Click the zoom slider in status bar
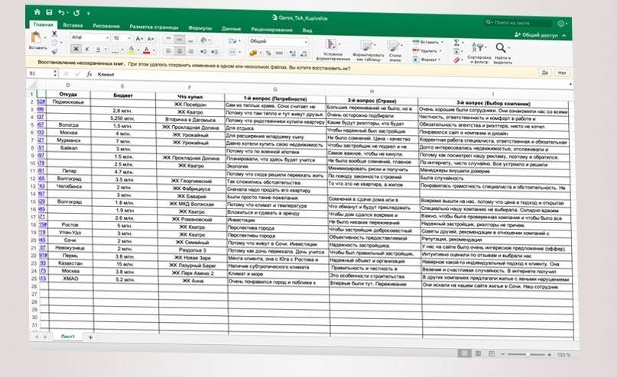Viewport: 617px width, 377px height. 527,355
